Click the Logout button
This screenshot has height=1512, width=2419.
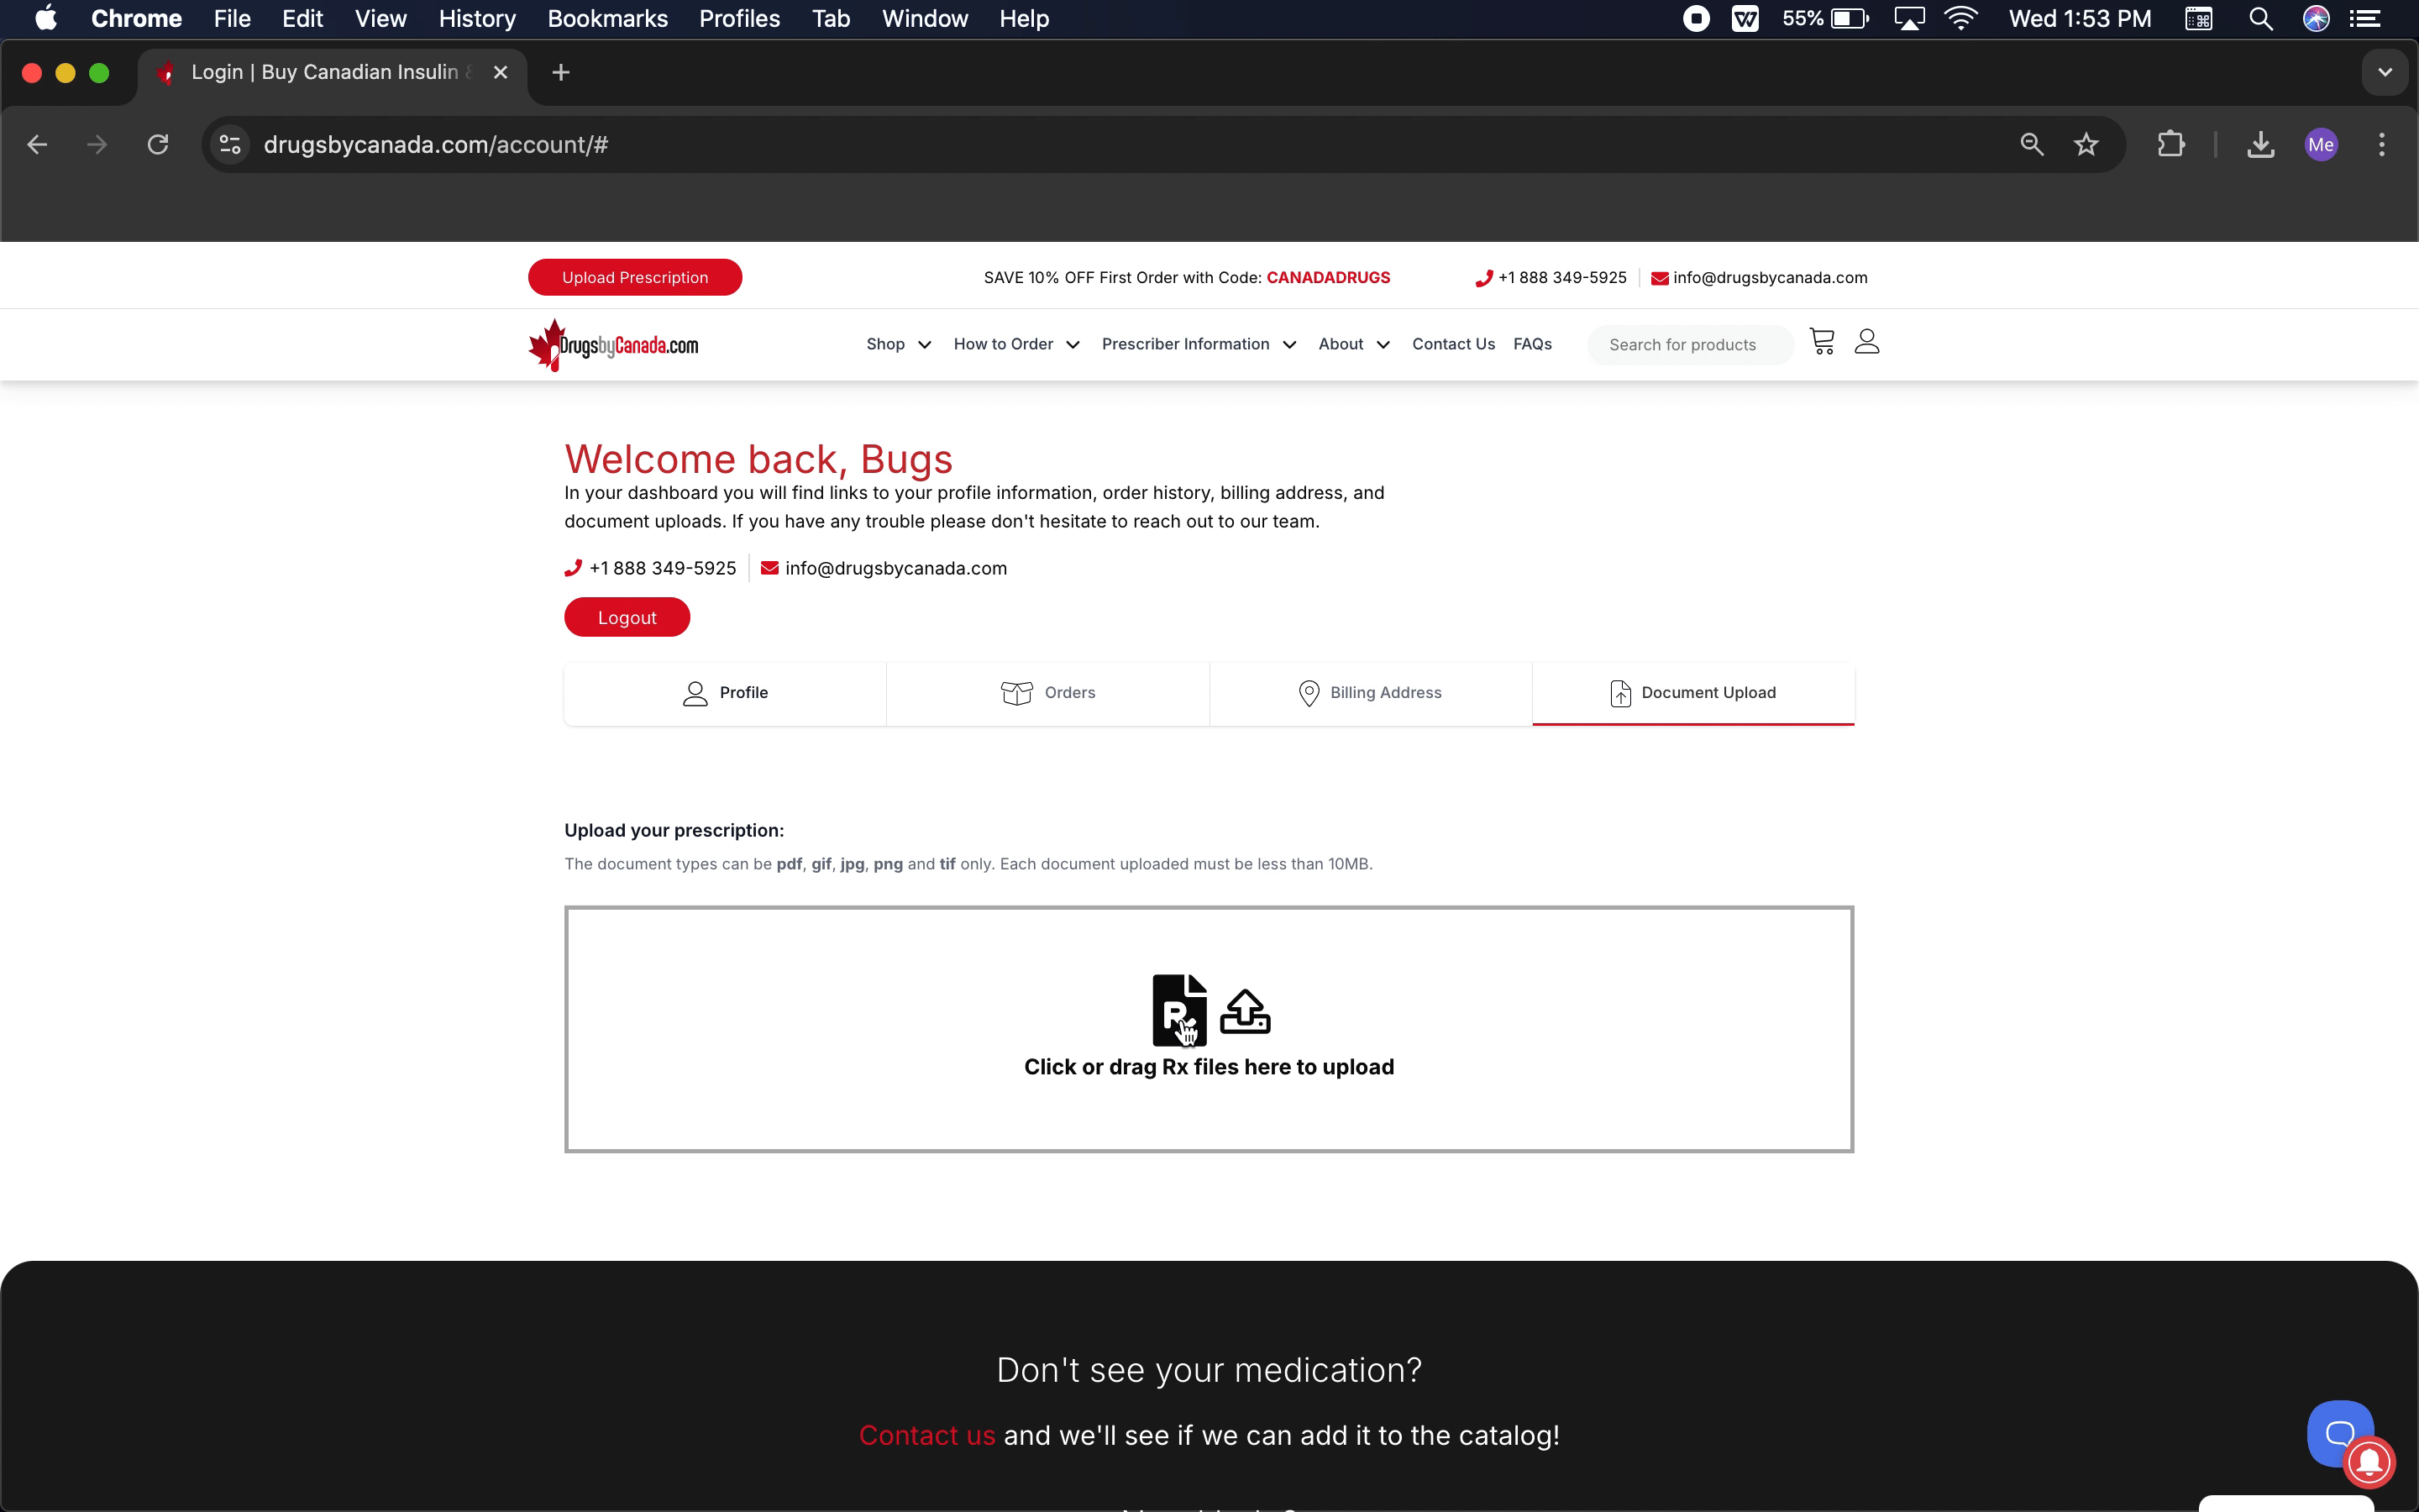[627, 618]
